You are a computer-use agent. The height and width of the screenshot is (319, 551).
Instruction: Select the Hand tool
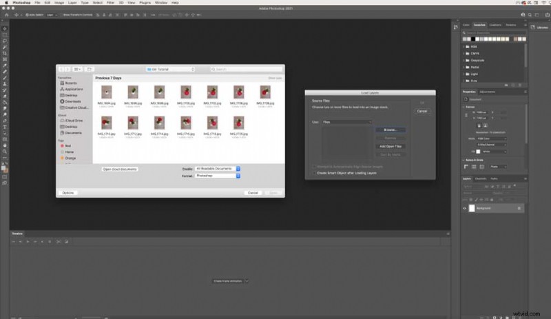(5, 145)
